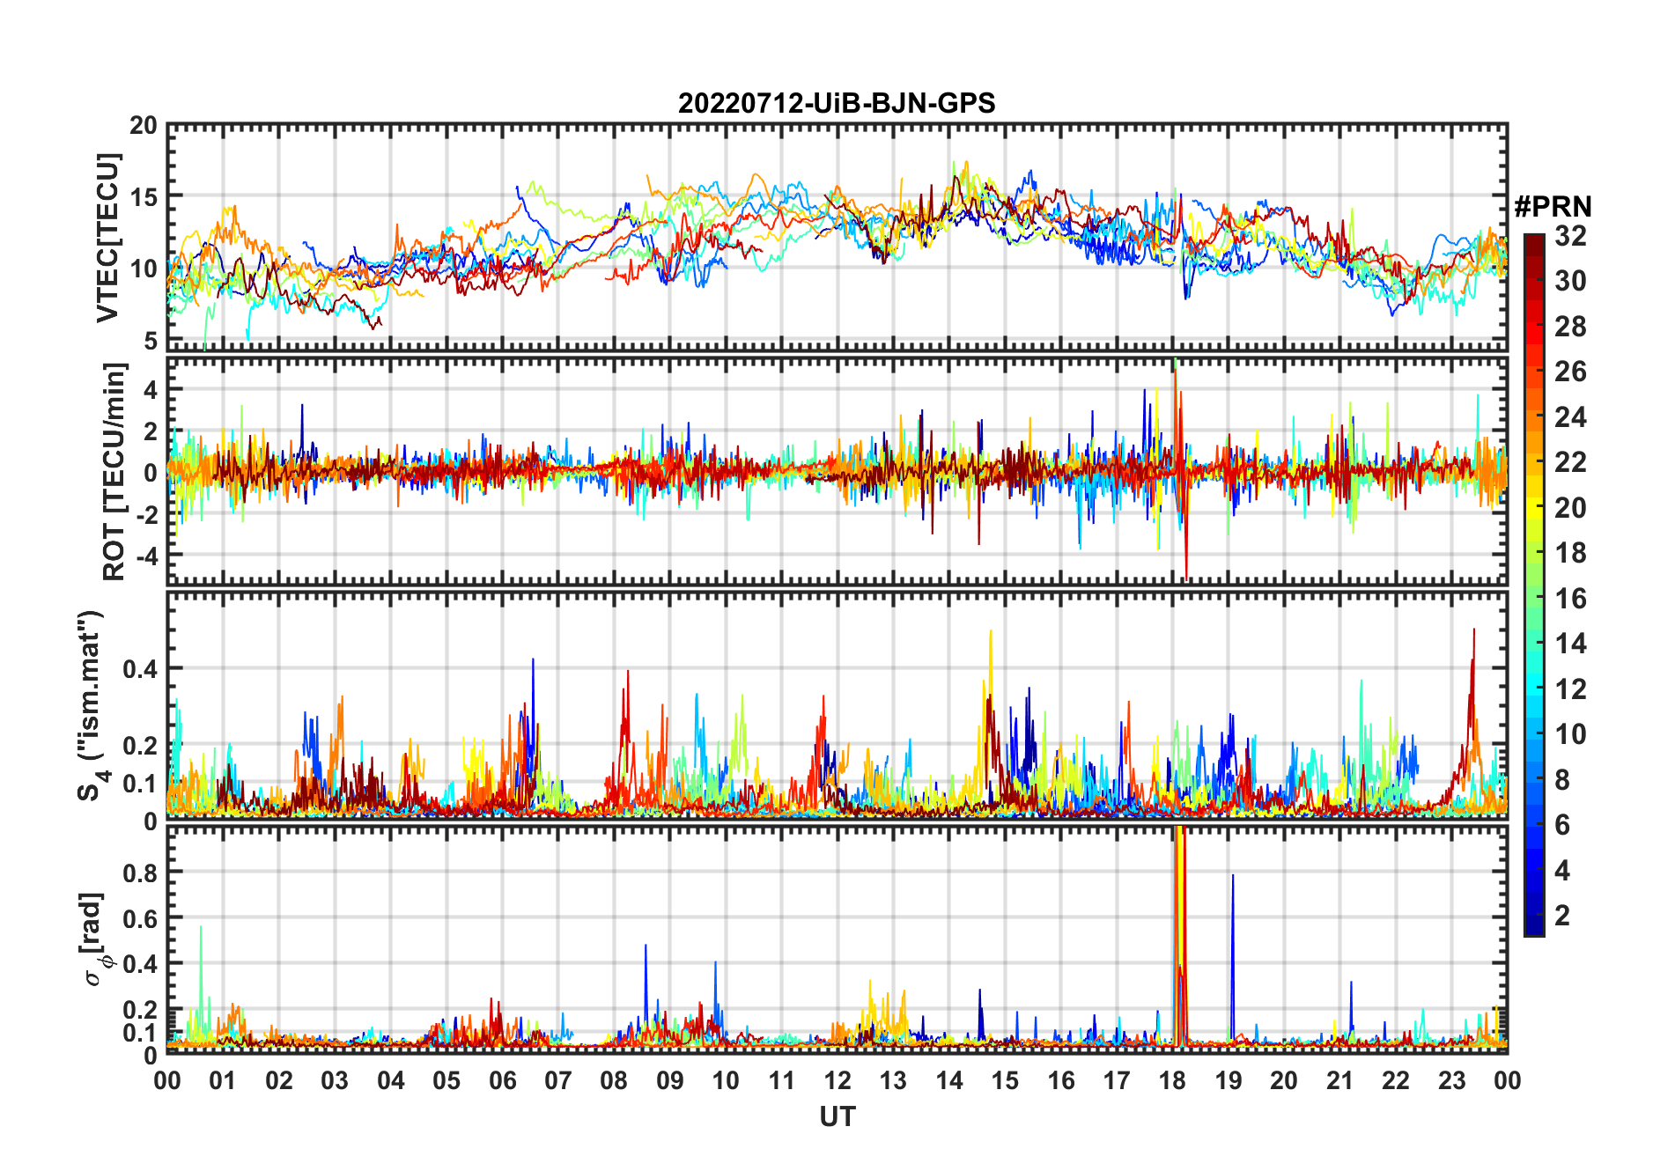Image resolution: width=1675 pixels, height=1171 pixels.
Task: Click x-axis hour tick label 17
Action: point(1117,1081)
